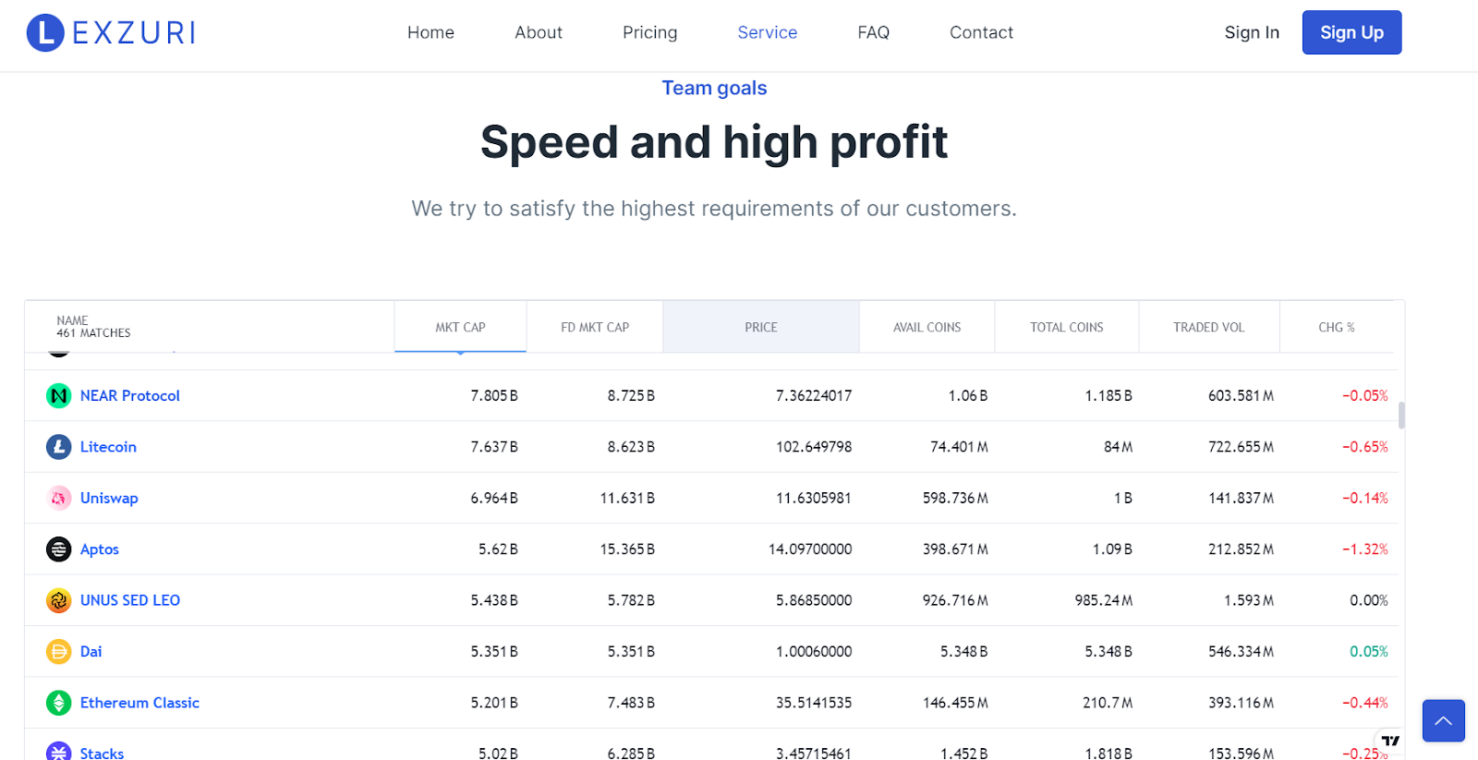The image size is (1478, 760).
Task: Click Ethereum Classic total coins 210.7 M
Action: click(x=1108, y=703)
